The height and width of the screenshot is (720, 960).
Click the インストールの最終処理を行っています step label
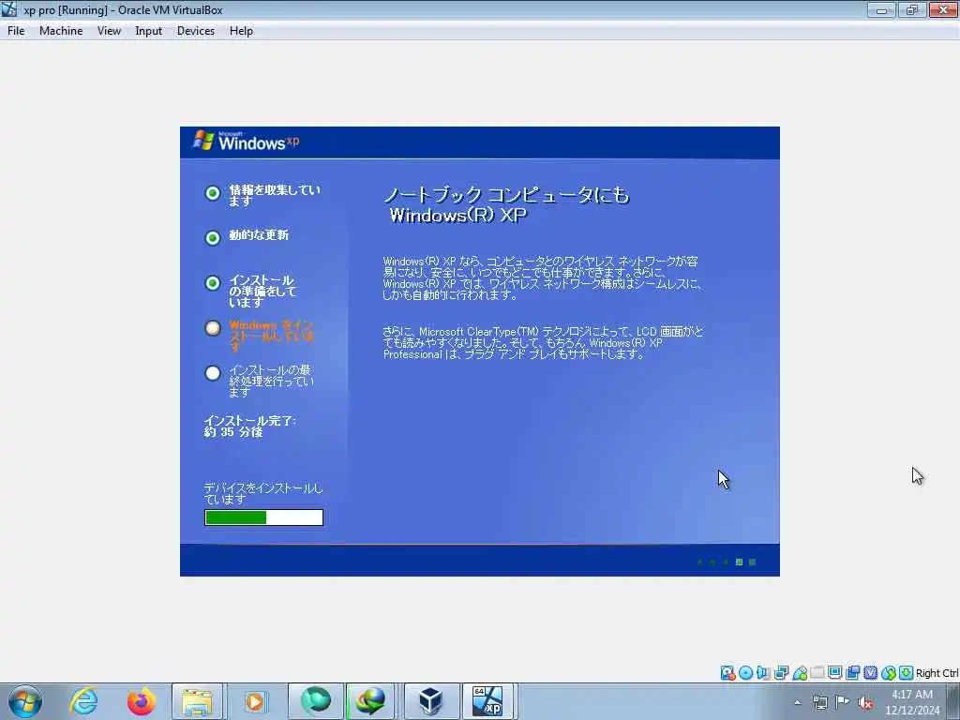(271, 381)
